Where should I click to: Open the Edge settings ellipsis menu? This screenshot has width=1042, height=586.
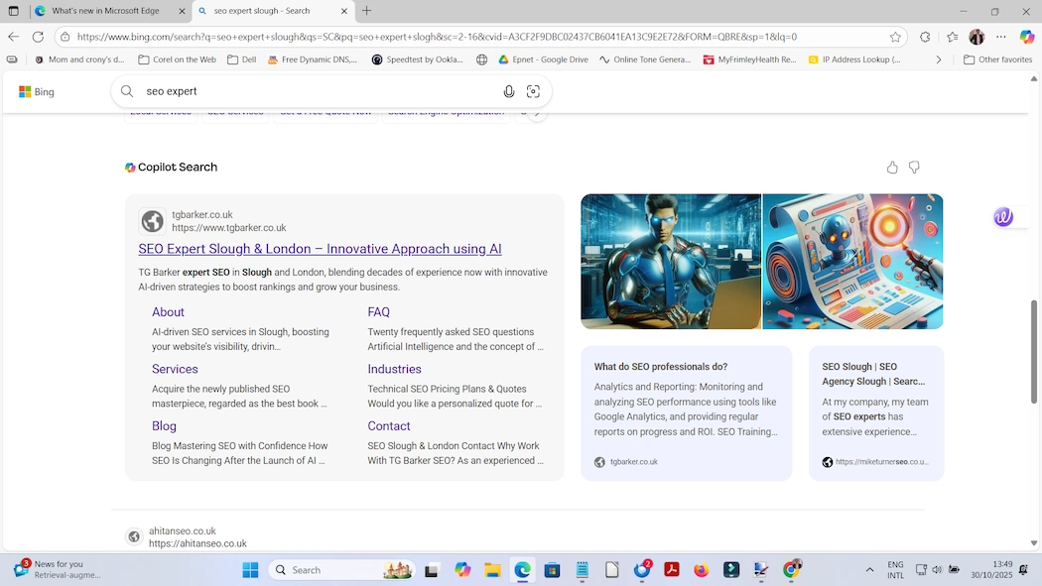pyautogui.click(x=1000, y=36)
